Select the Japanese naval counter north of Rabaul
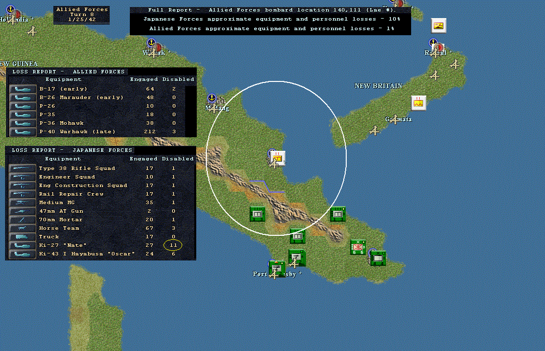The width and height of the screenshot is (545, 351). [439, 26]
